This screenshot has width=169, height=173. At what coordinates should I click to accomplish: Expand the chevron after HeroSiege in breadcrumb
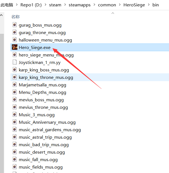pyautogui.click(x=149, y=5)
